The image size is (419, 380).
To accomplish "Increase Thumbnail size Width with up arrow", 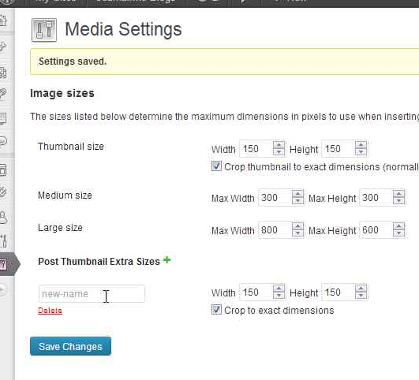I will click(279, 145).
